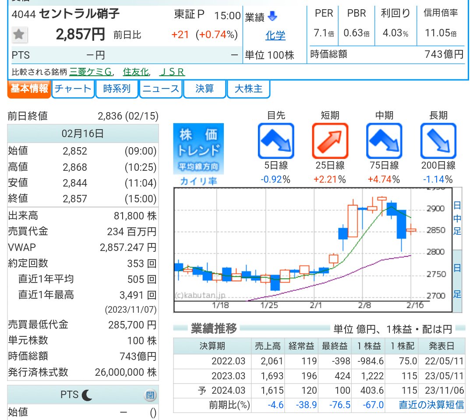Click the stock price candlestick chart
Viewport: 473px width, 420px height.
pos(313,250)
